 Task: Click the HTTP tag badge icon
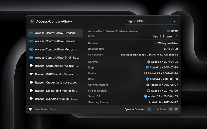(x=169, y=31)
